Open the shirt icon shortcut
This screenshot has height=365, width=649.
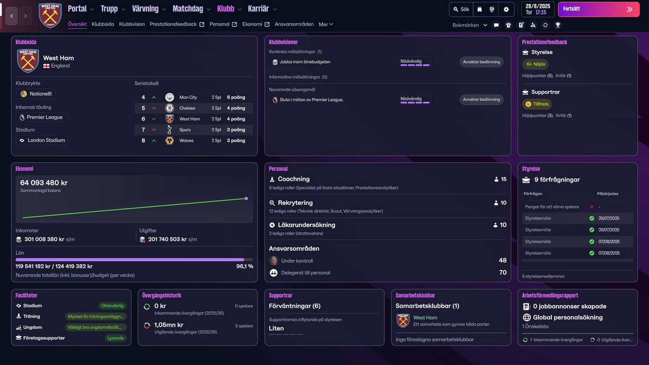[x=508, y=25]
